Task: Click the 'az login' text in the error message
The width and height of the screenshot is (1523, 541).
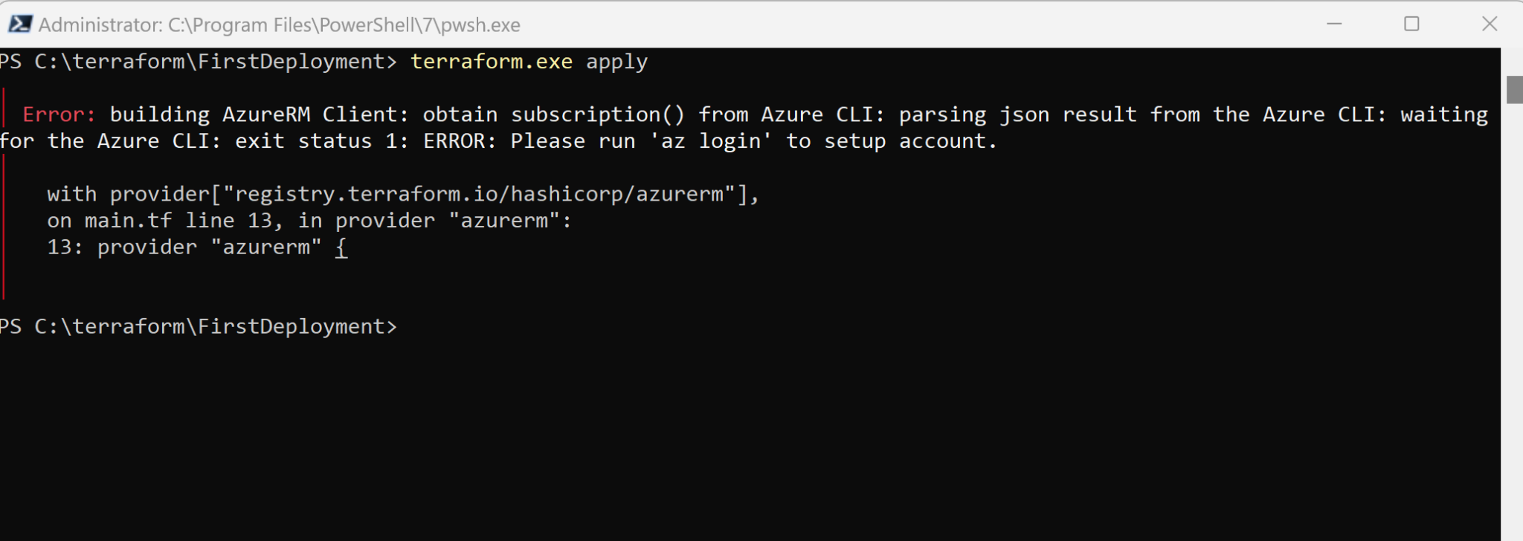Action: [x=710, y=140]
